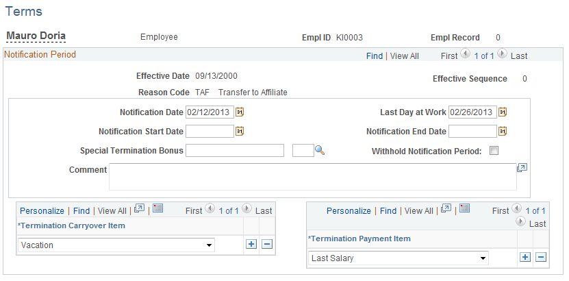Click Find link in Notification Period header
The image size is (569, 281).
[375, 56]
